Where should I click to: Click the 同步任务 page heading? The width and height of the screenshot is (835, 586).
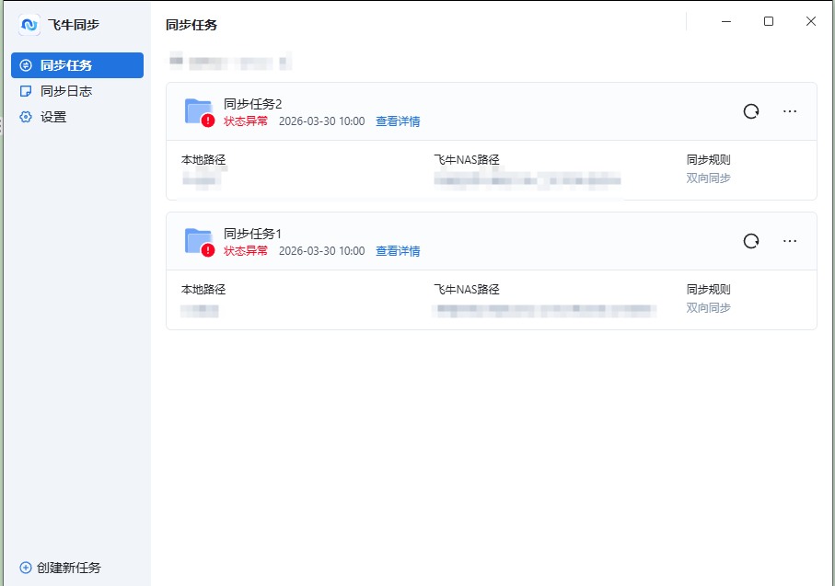point(191,25)
